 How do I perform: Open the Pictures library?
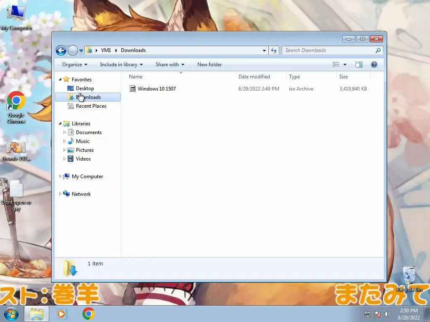coord(85,150)
